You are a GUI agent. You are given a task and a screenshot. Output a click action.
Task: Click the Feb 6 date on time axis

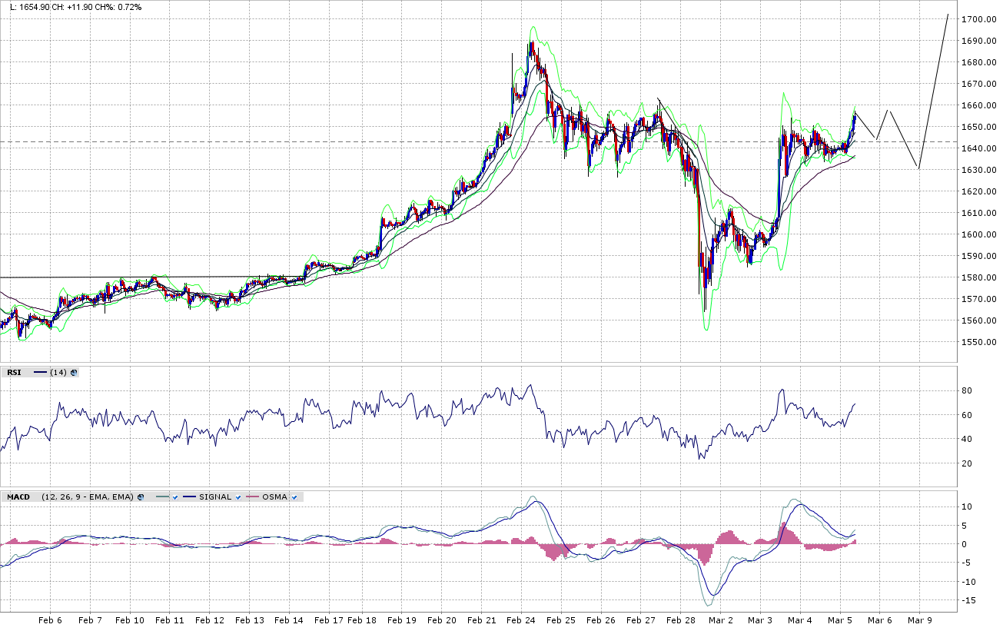(50, 620)
